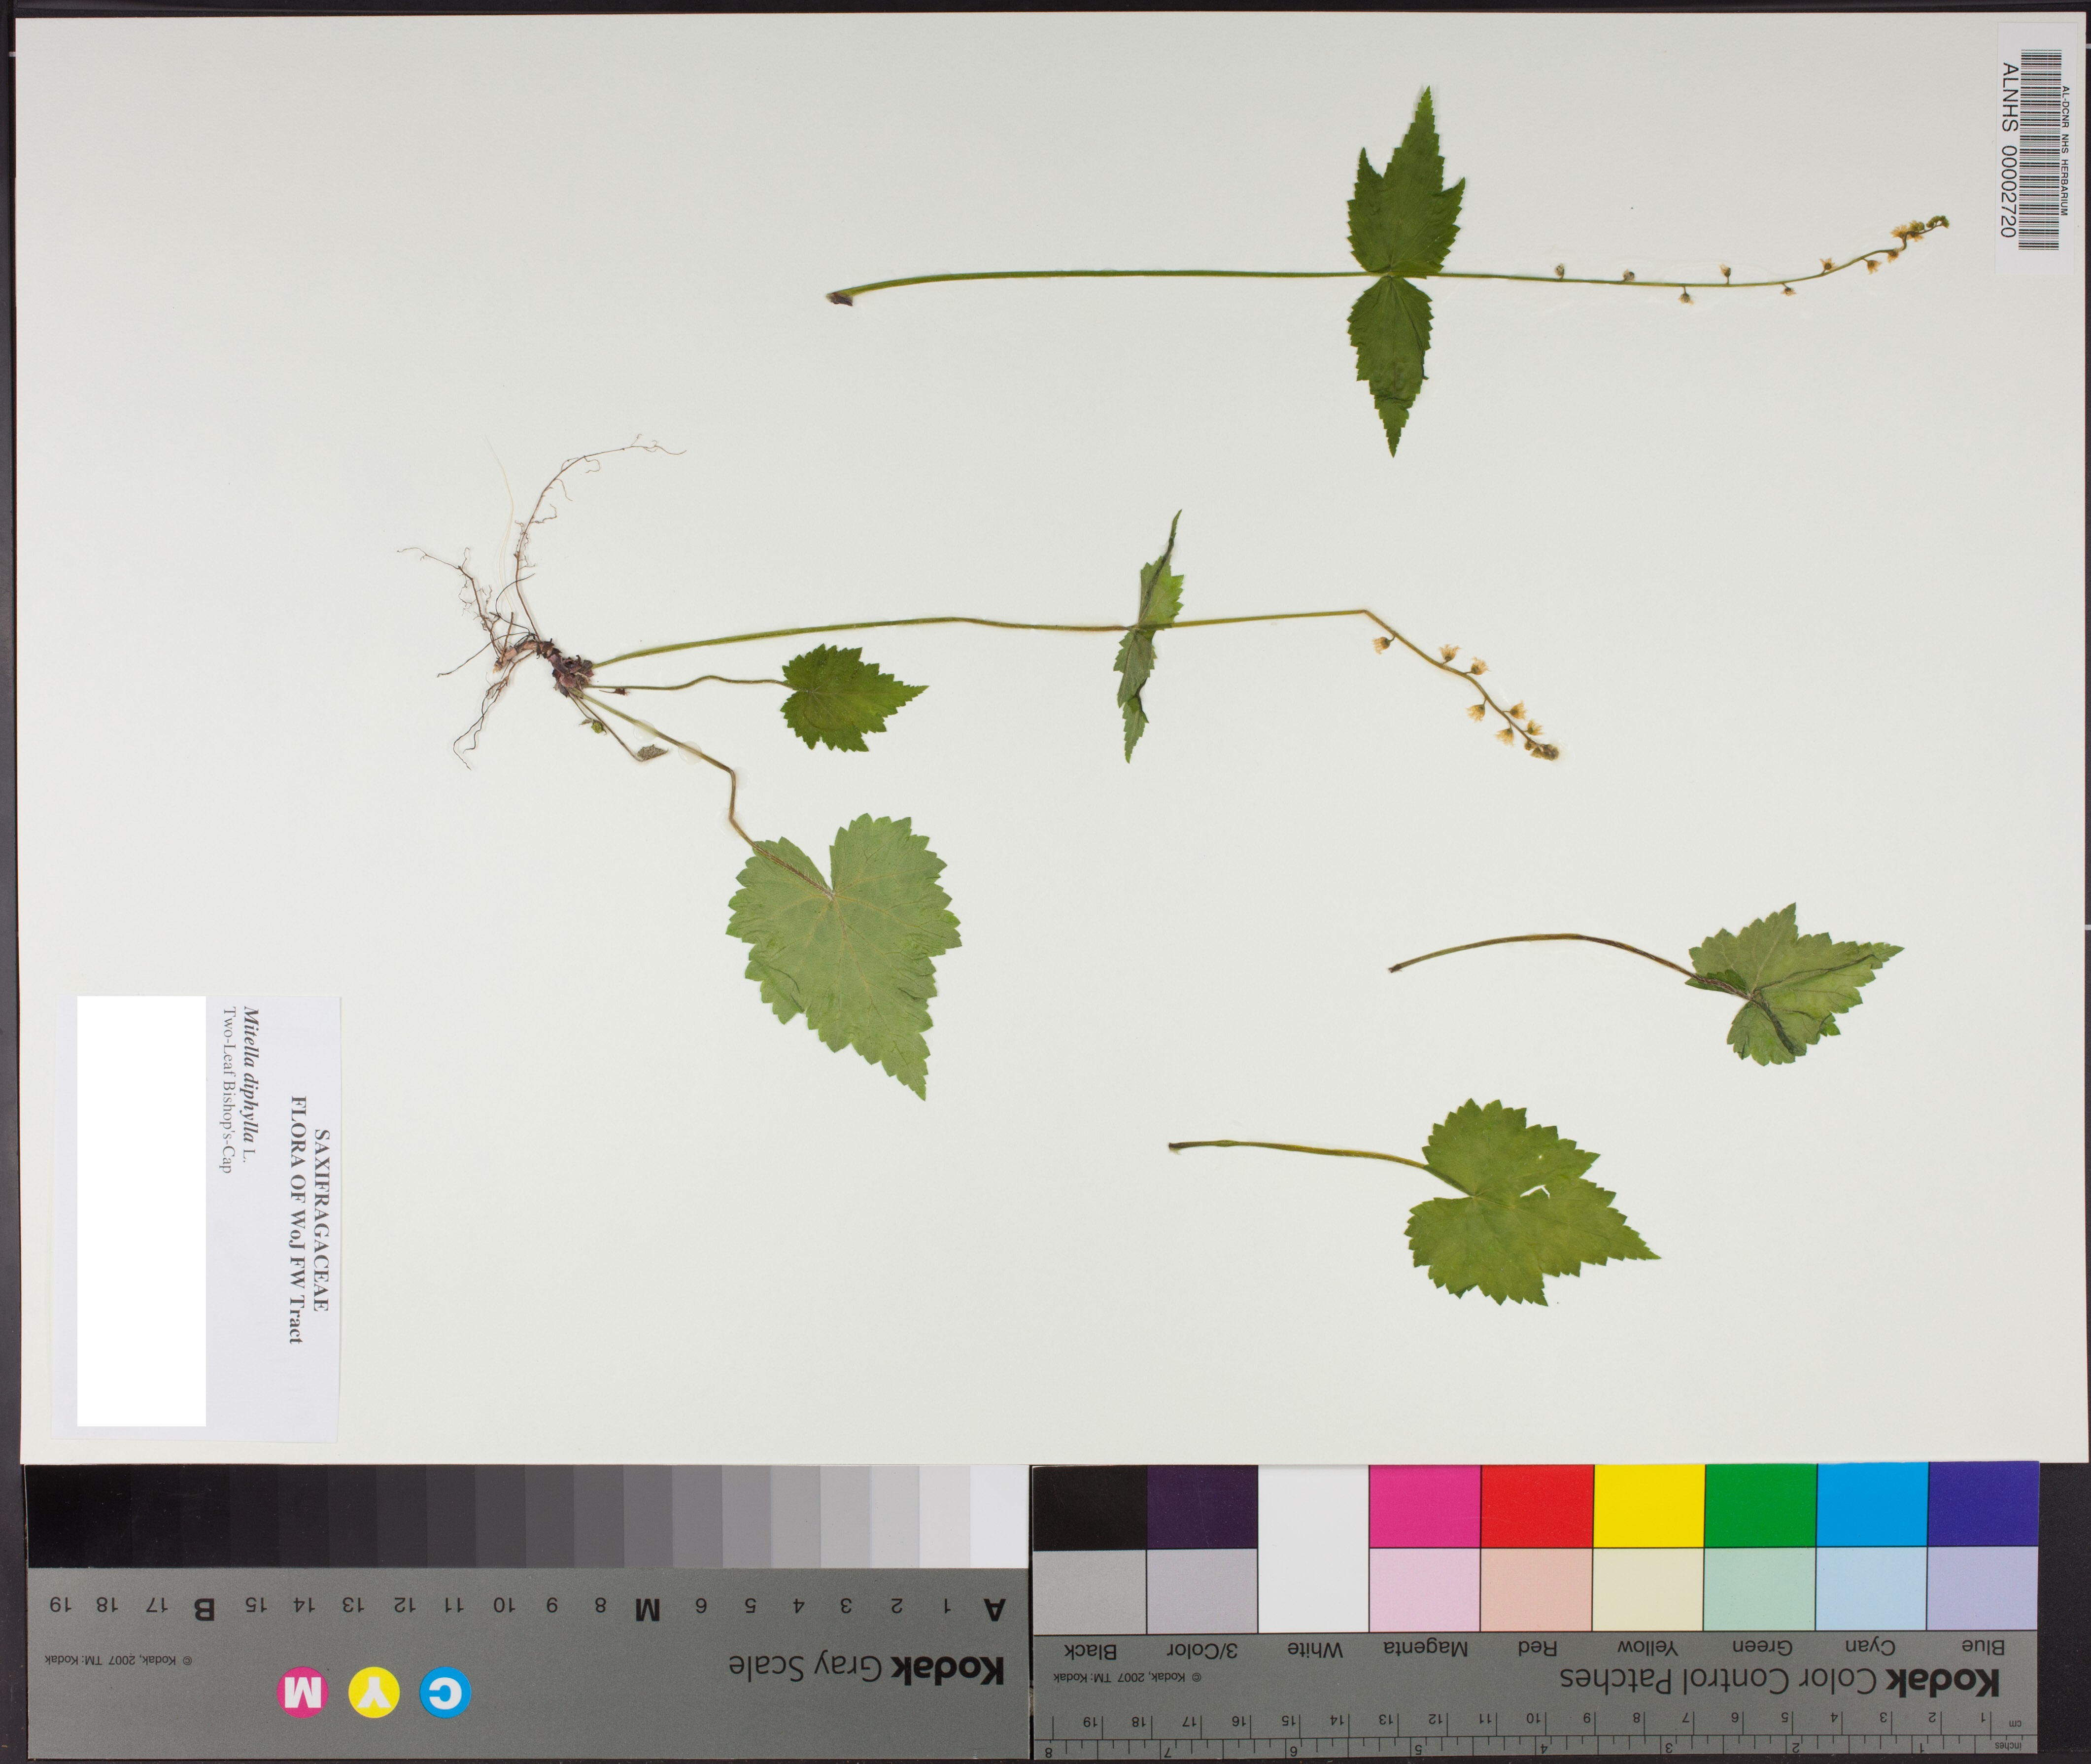The width and height of the screenshot is (2091, 1764).
Task: Click the saturated magenta color patch
Action: pos(1424,1506)
